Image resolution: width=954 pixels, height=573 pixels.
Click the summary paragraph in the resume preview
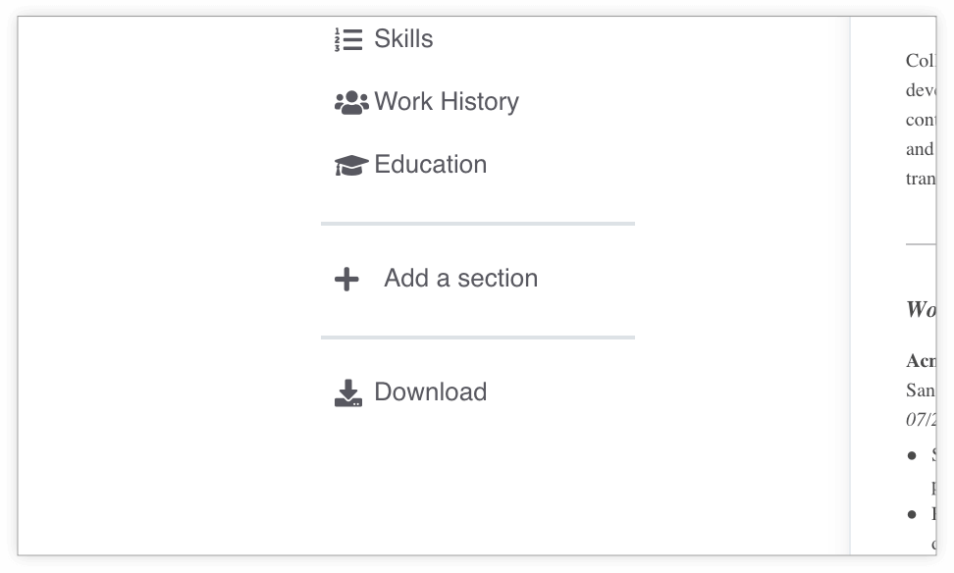click(921, 120)
